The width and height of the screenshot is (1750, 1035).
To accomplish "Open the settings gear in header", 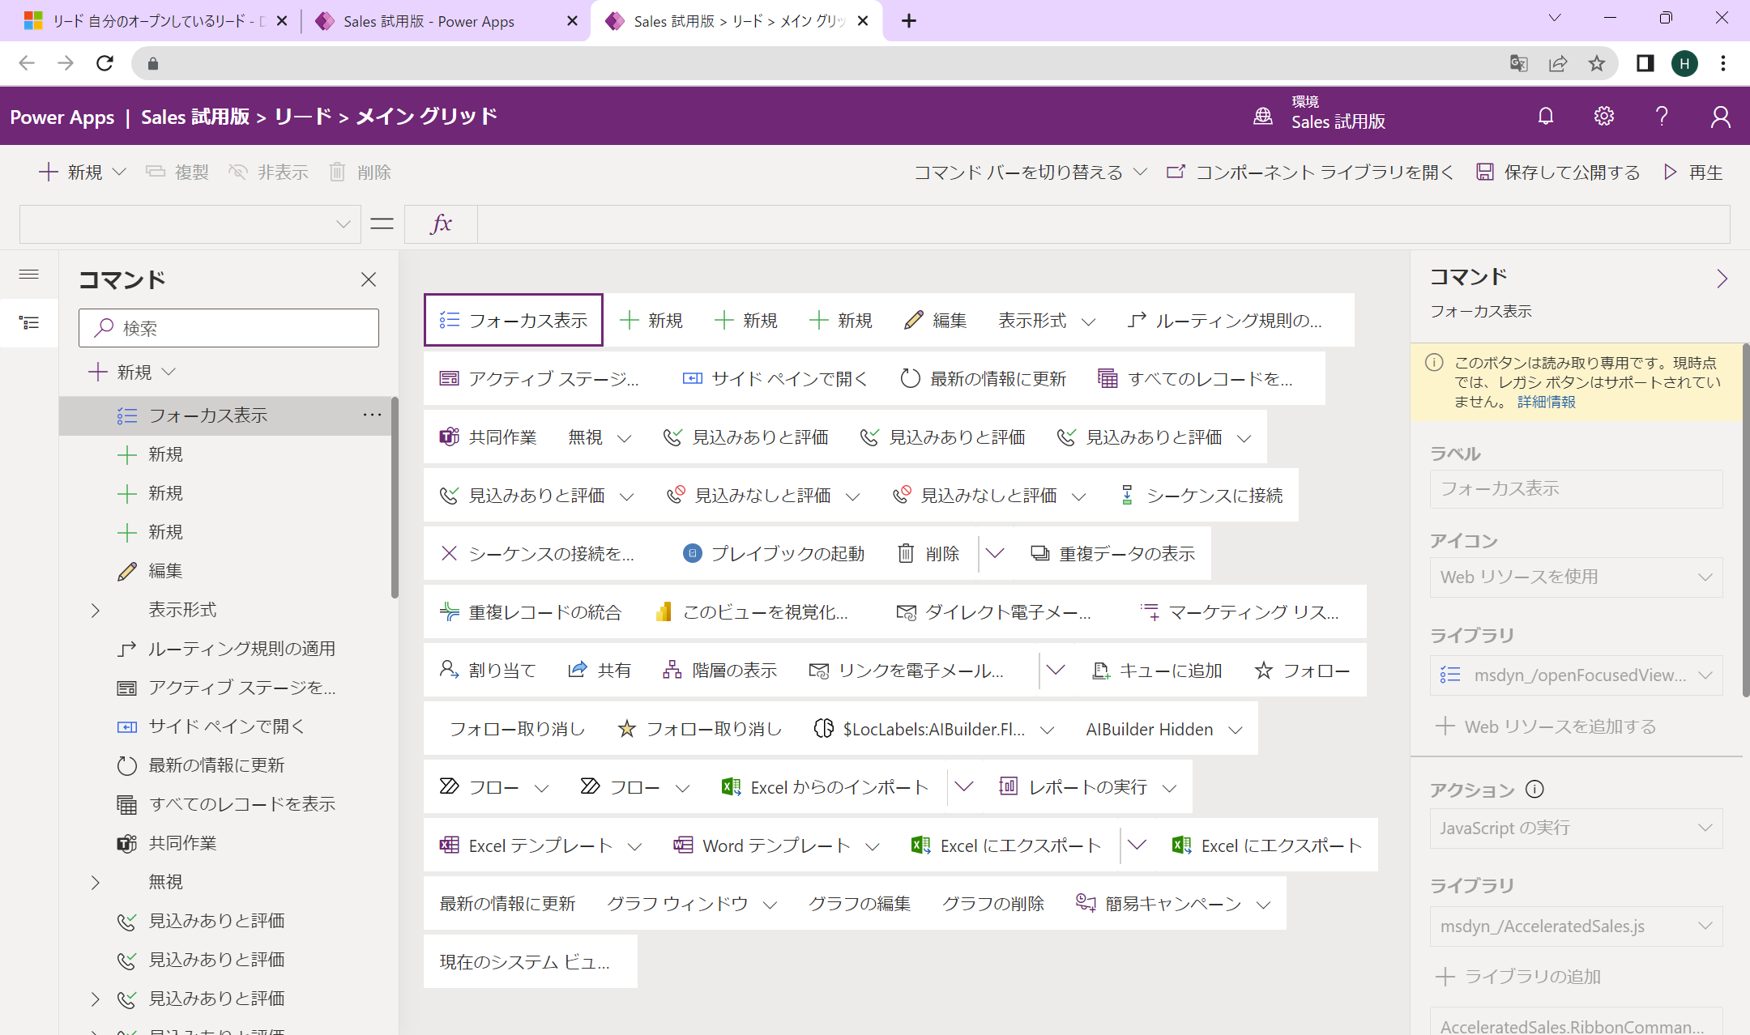I will pos(1604,117).
